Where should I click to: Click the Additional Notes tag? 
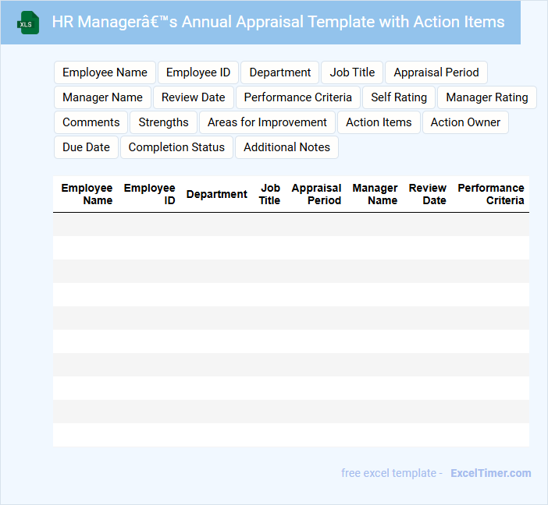(286, 147)
